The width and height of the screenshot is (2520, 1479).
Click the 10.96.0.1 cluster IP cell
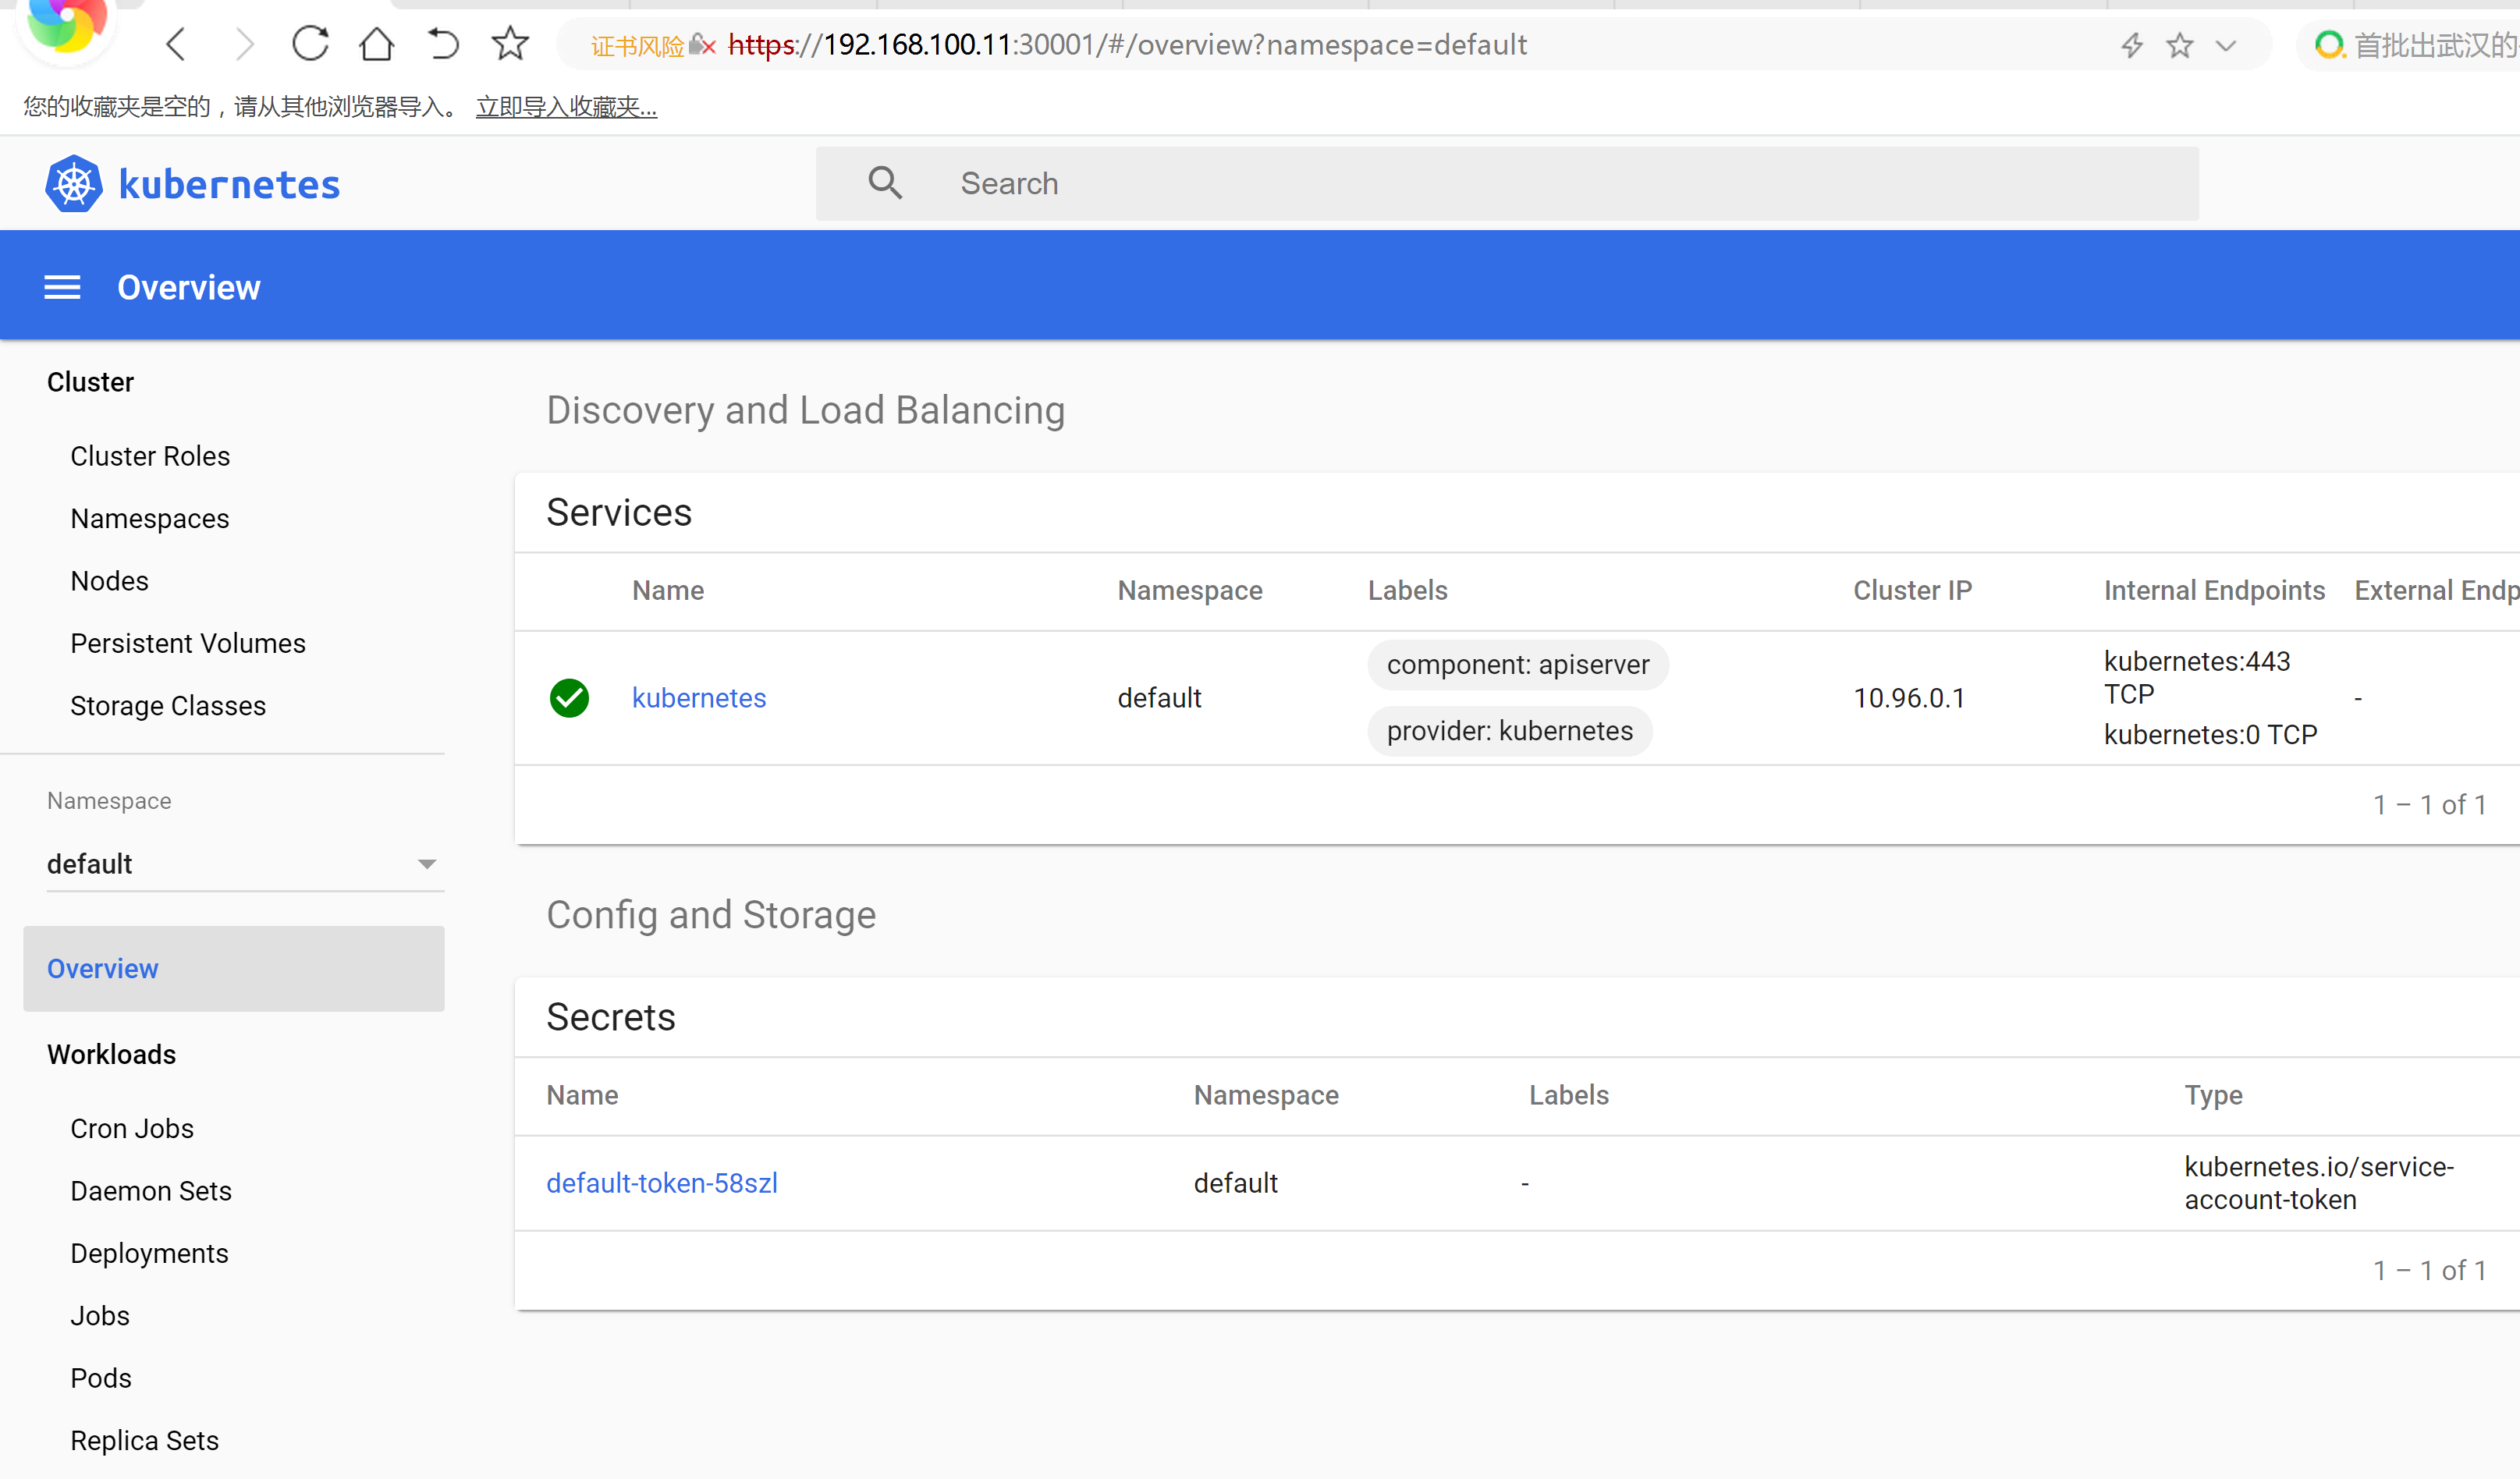tap(1909, 698)
